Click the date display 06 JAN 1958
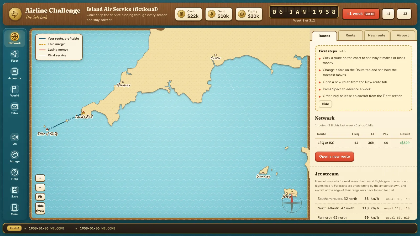The width and height of the screenshot is (420, 236). (x=304, y=12)
